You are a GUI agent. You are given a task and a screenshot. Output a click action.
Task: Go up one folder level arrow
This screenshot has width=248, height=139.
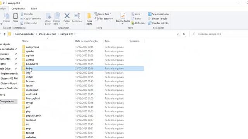coord(5,34)
